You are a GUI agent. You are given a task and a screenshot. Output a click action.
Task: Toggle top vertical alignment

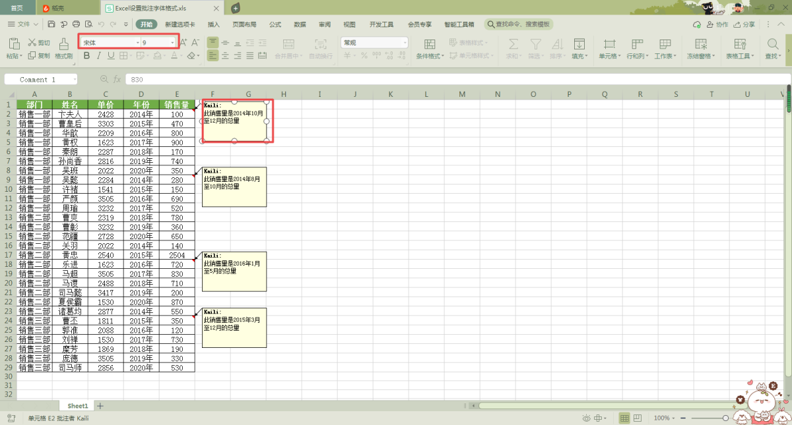[x=213, y=42]
